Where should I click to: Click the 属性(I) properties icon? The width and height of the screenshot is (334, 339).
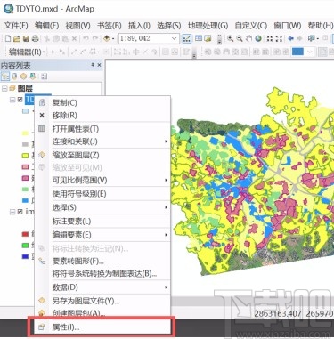[x=42, y=327]
